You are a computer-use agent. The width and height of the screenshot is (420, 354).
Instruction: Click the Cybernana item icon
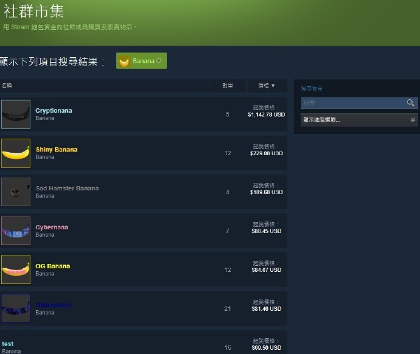click(x=16, y=231)
